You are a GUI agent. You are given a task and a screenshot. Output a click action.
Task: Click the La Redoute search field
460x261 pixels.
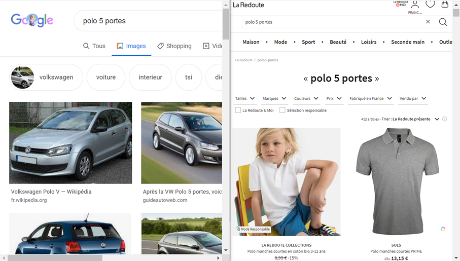[333, 22]
